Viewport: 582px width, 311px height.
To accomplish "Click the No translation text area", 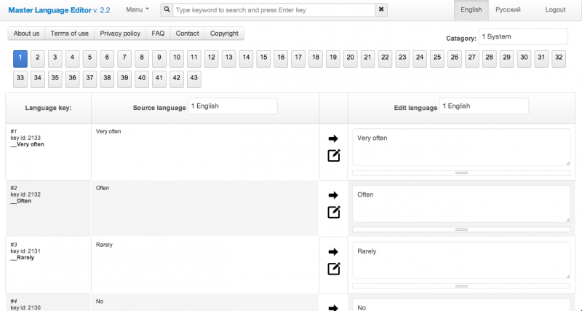I will click(x=461, y=304).
